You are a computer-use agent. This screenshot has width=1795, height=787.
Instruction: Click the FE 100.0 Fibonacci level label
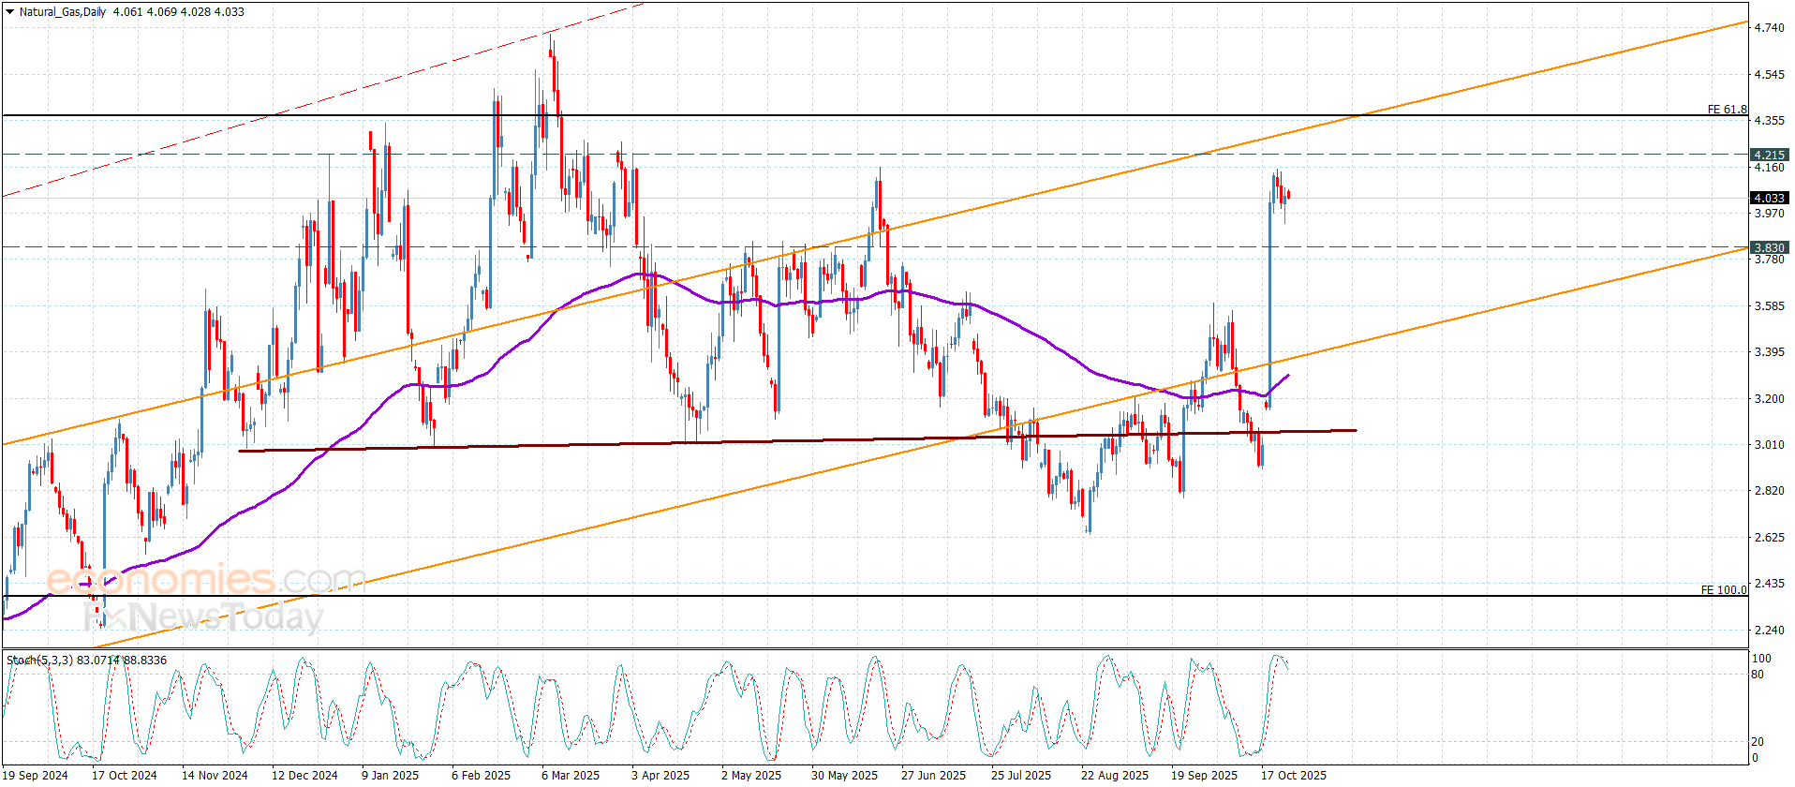(1724, 590)
